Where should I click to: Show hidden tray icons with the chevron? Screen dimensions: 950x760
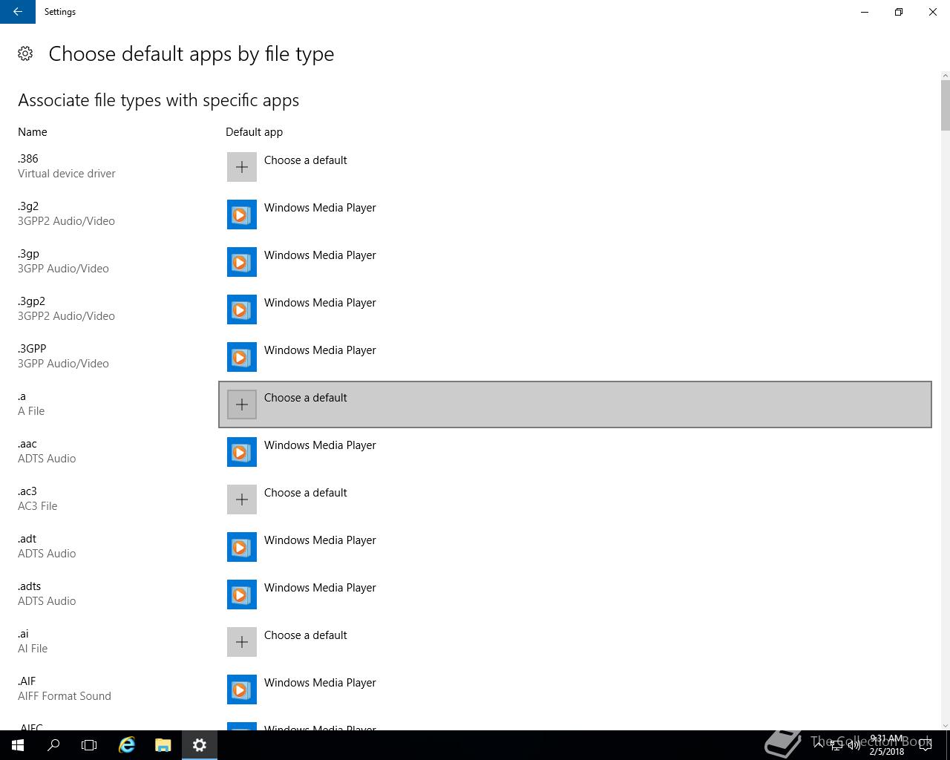click(x=818, y=745)
